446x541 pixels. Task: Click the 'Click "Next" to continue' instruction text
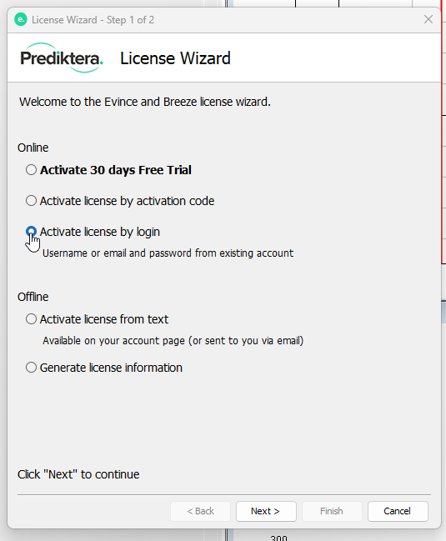(x=78, y=474)
